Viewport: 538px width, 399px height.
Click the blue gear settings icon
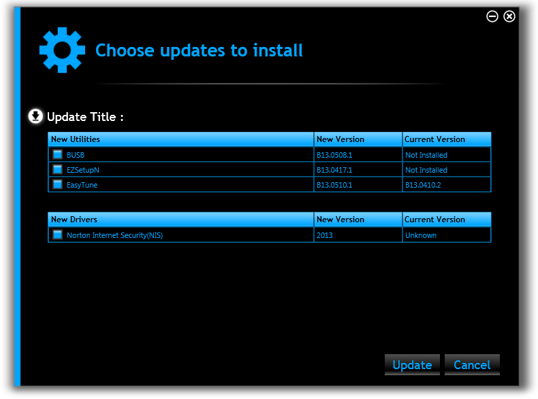(x=62, y=50)
